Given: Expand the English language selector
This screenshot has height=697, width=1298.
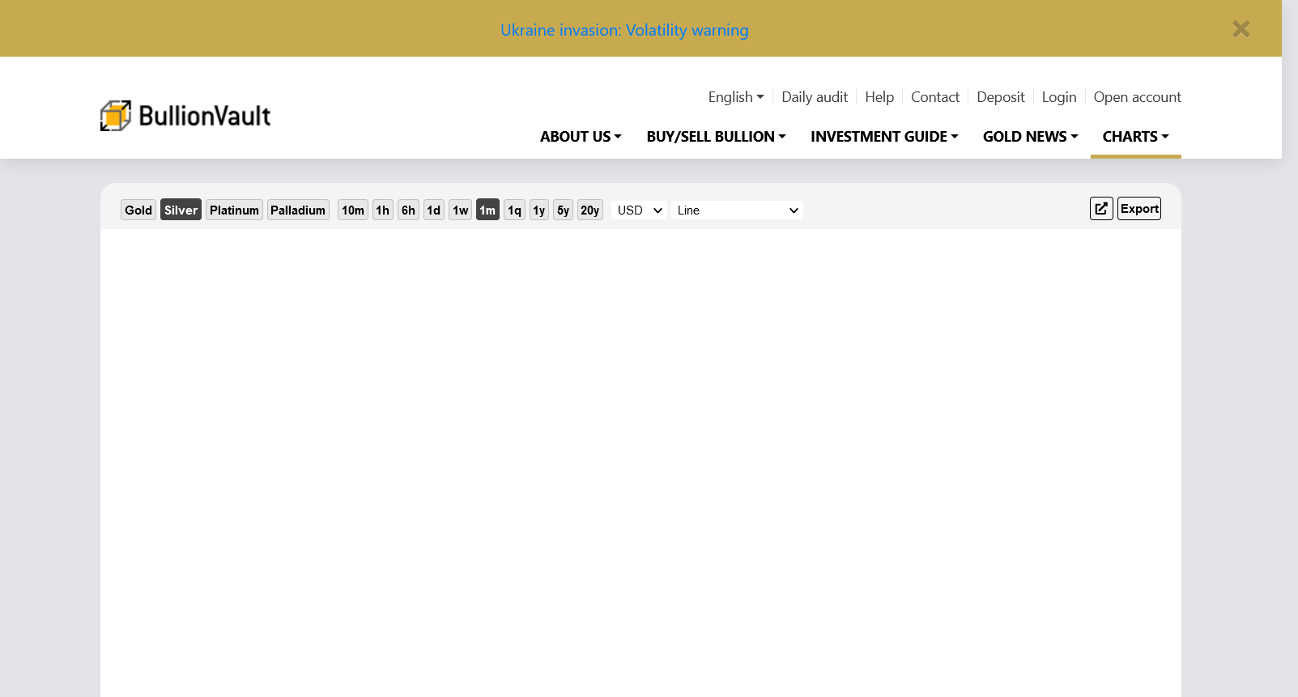Looking at the screenshot, I should coord(735,97).
